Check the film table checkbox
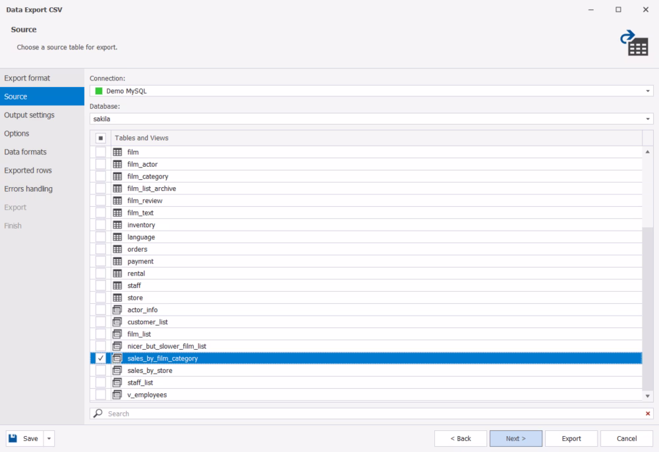The height and width of the screenshot is (452, 659). [x=100, y=152]
